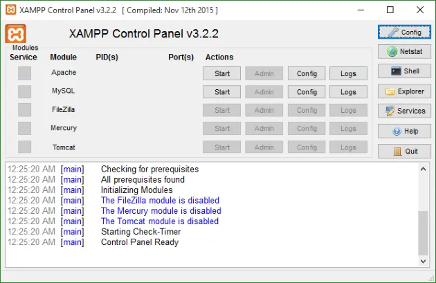The height and width of the screenshot is (283, 436).
Task: Select 'The FileZilla module is disabled' line
Action: pyautogui.click(x=160, y=200)
